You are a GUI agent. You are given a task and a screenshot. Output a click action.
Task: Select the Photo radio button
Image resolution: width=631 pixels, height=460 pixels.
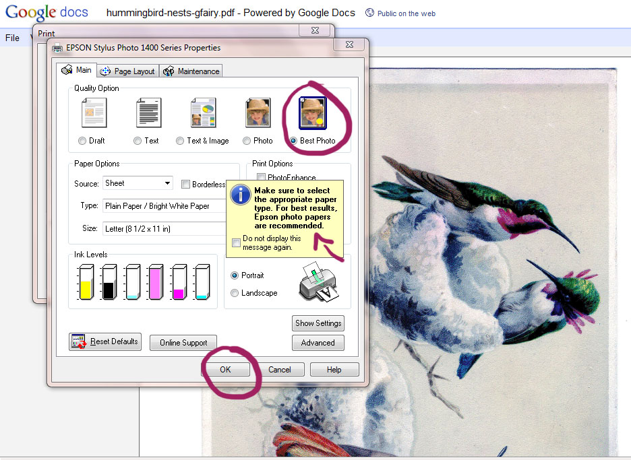pyautogui.click(x=247, y=141)
